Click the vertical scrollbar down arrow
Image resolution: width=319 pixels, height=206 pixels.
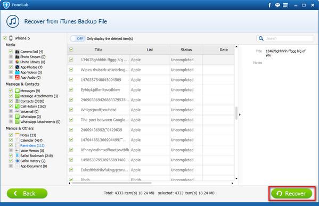(236, 178)
